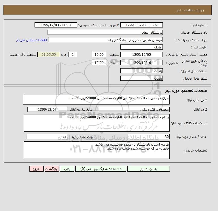Click the announcement date field 1399/12/03 - 08:37
218x211 pixels.
click(55, 25)
